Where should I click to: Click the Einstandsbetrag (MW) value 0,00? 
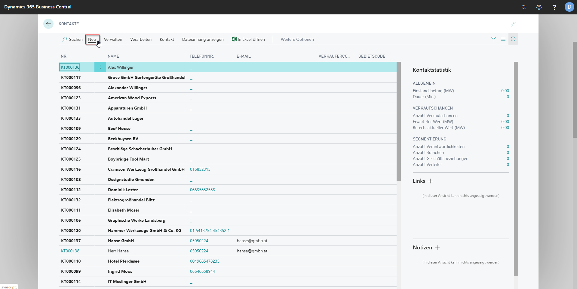pyautogui.click(x=505, y=91)
